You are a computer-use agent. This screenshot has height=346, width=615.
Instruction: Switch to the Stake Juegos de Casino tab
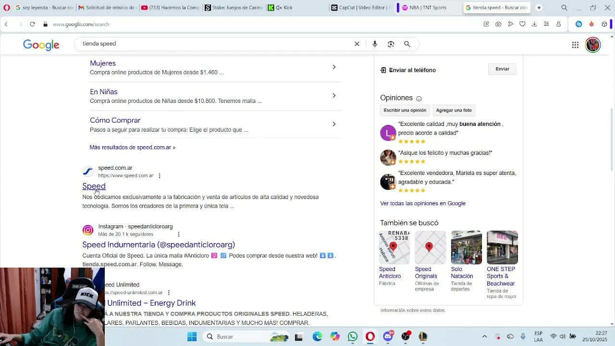pos(234,8)
